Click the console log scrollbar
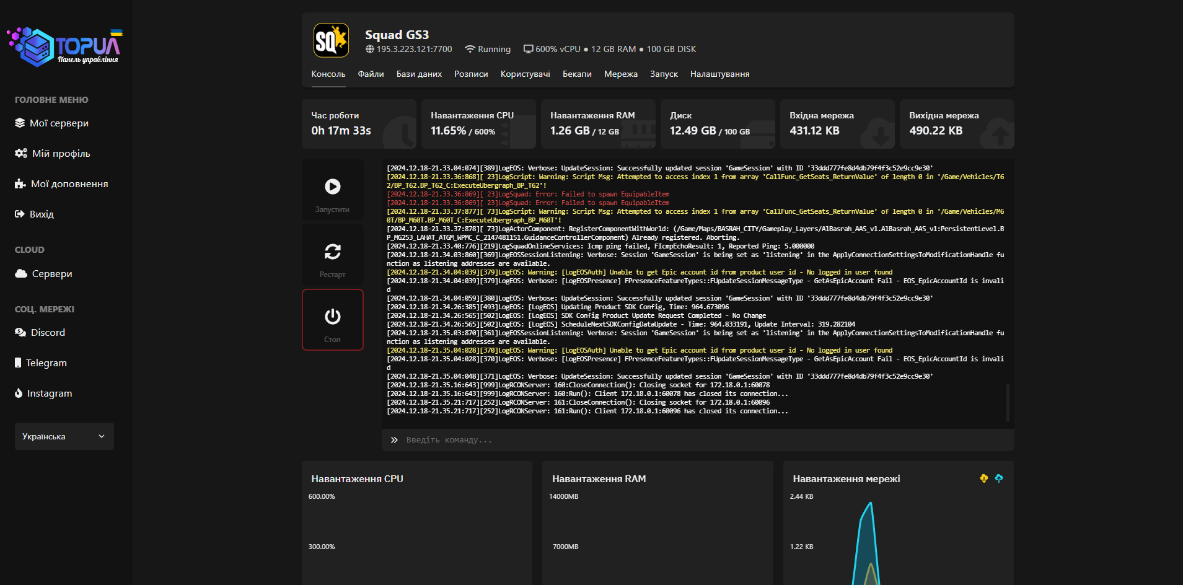 [x=1008, y=402]
